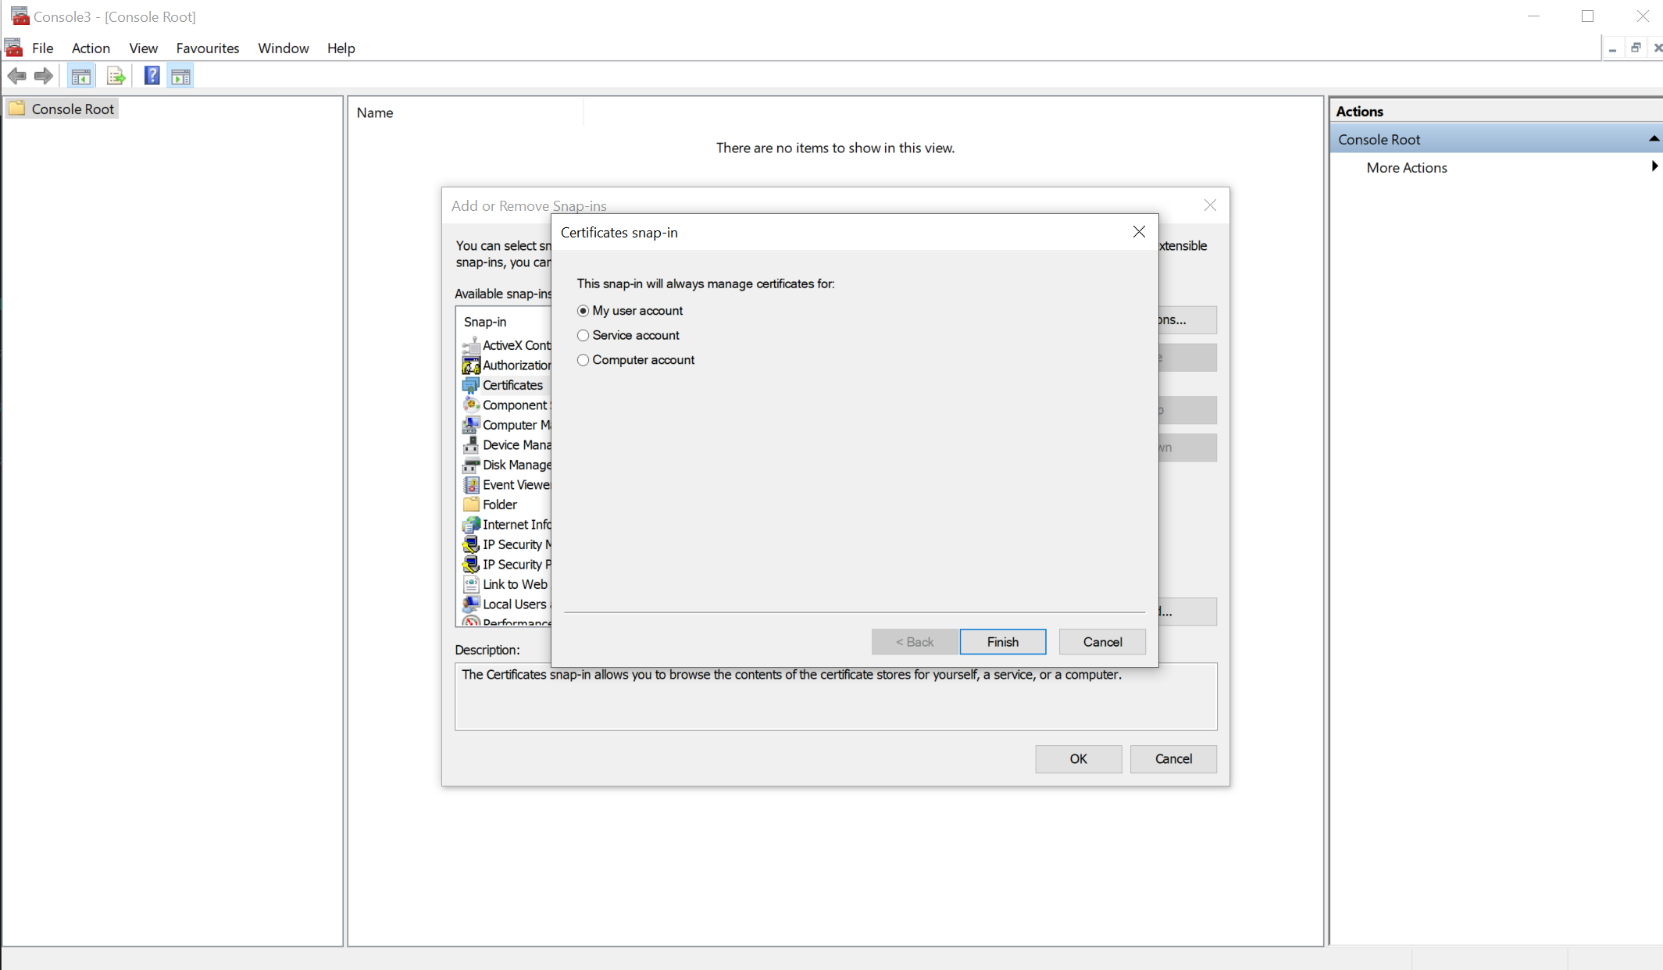Click the blue Help toolbar icon
The height and width of the screenshot is (970, 1663).
[x=152, y=76]
